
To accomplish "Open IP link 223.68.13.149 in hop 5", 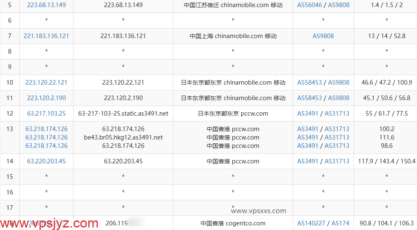I will pos(46,5).
